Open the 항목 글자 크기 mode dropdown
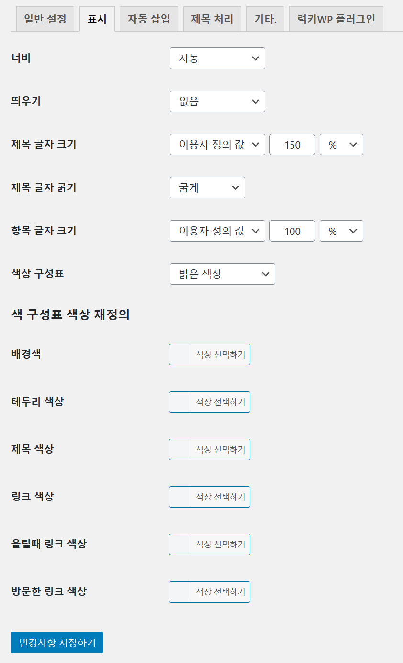The image size is (403, 663). click(217, 231)
